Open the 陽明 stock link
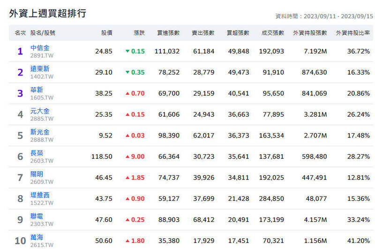 click(x=37, y=174)
